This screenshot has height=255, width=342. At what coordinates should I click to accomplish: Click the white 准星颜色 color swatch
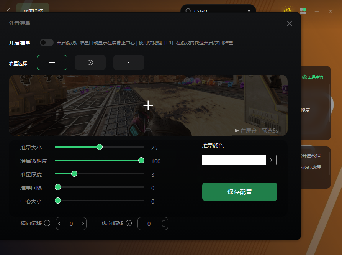point(234,160)
